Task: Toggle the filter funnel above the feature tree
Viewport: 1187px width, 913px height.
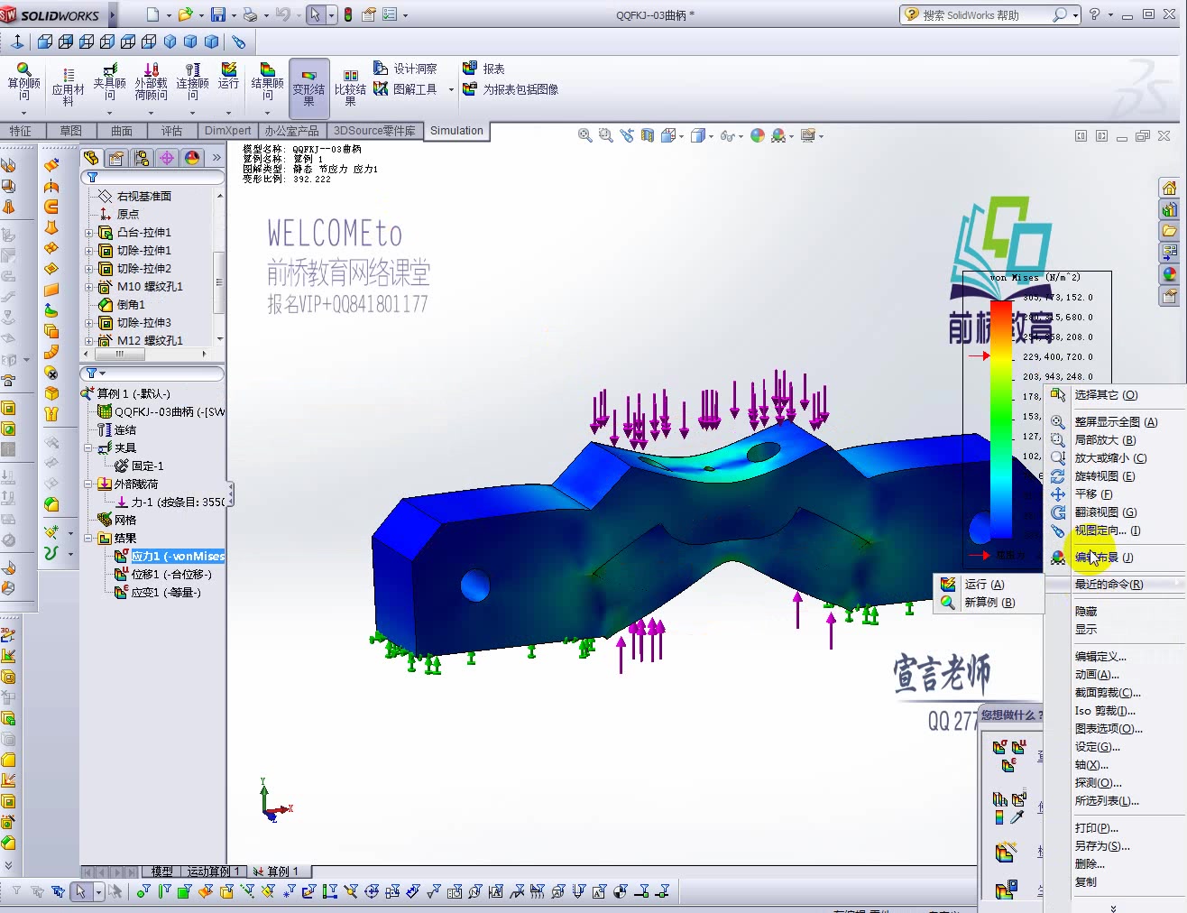Action: (x=91, y=177)
